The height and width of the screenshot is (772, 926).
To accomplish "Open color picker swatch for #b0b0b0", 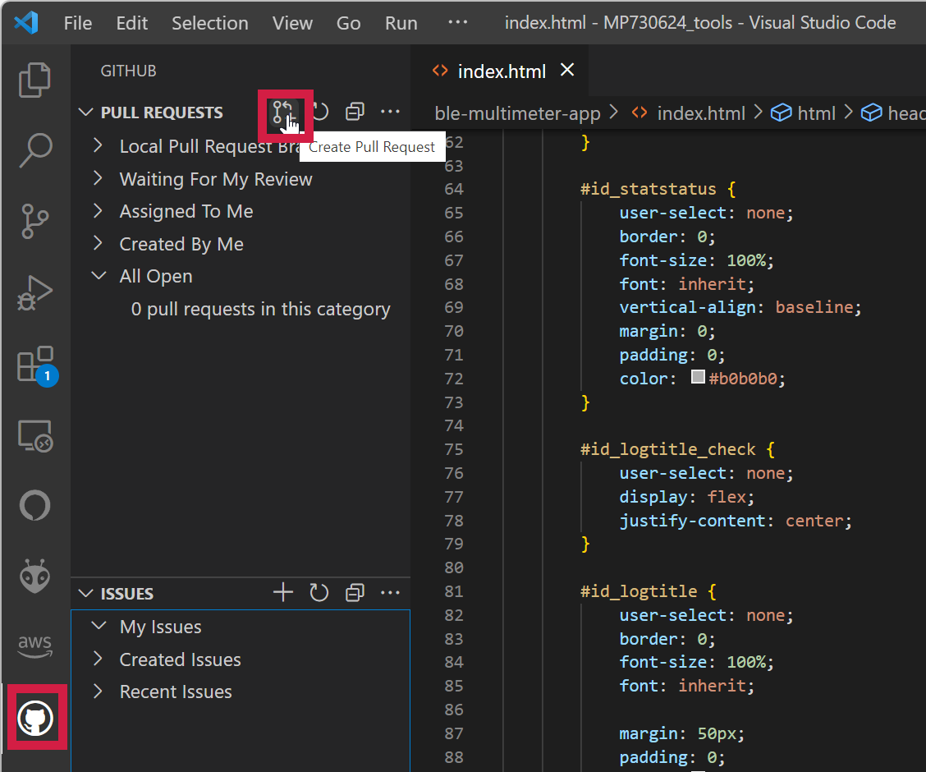I will [x=698, y=377].
